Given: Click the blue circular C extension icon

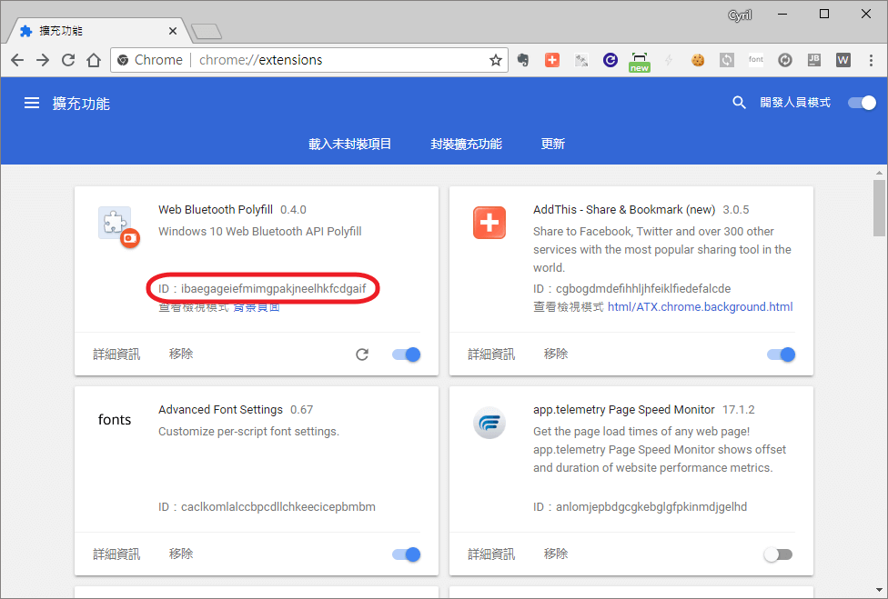Looking at the screenshot, I should 610,60.
